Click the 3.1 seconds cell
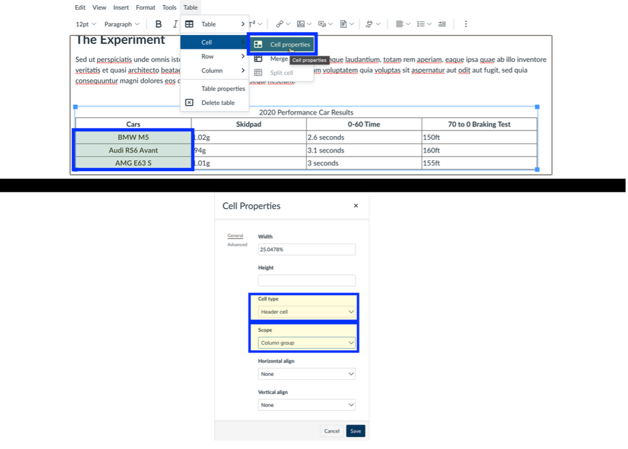The height and width of the screenshot is (449, 628). (x=364, y=150)
